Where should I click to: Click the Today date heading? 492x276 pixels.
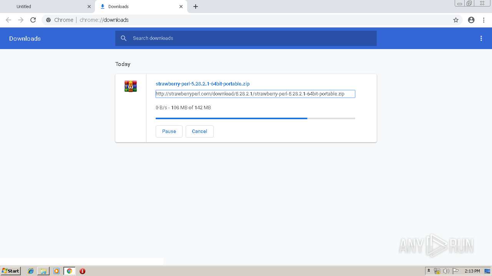(x=123, y=64)
